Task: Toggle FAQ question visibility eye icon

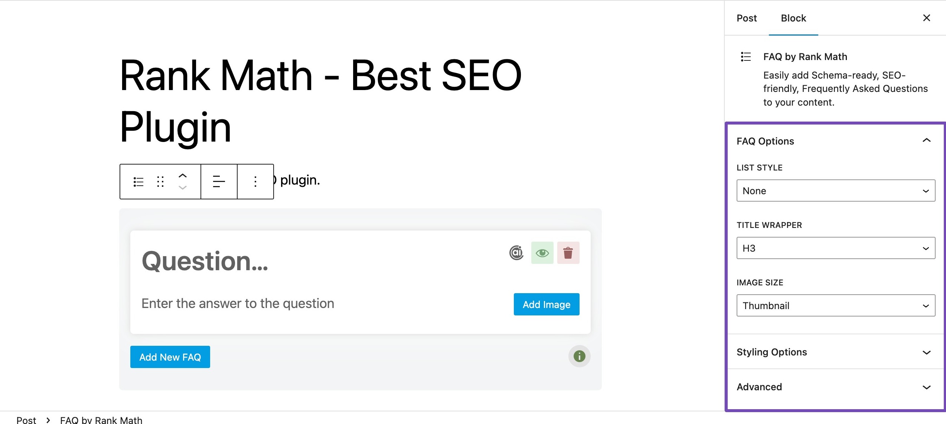Action: 542,252
